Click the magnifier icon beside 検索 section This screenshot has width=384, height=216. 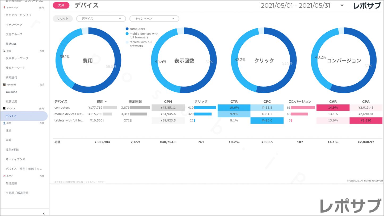pos(4,51)
